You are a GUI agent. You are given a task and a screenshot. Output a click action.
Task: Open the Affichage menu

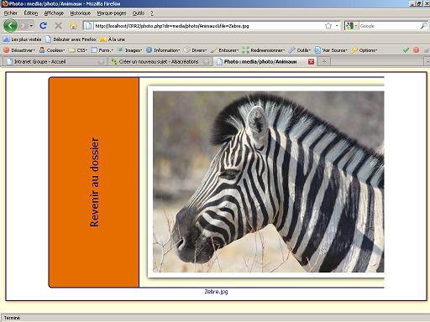[x=54, y=13]
